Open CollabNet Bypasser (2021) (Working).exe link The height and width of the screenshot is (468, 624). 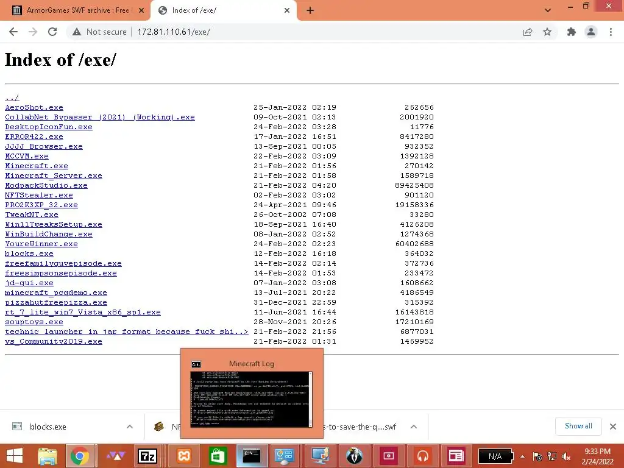coord(100,117)
